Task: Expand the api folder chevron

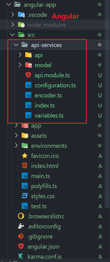Action: 20,55
